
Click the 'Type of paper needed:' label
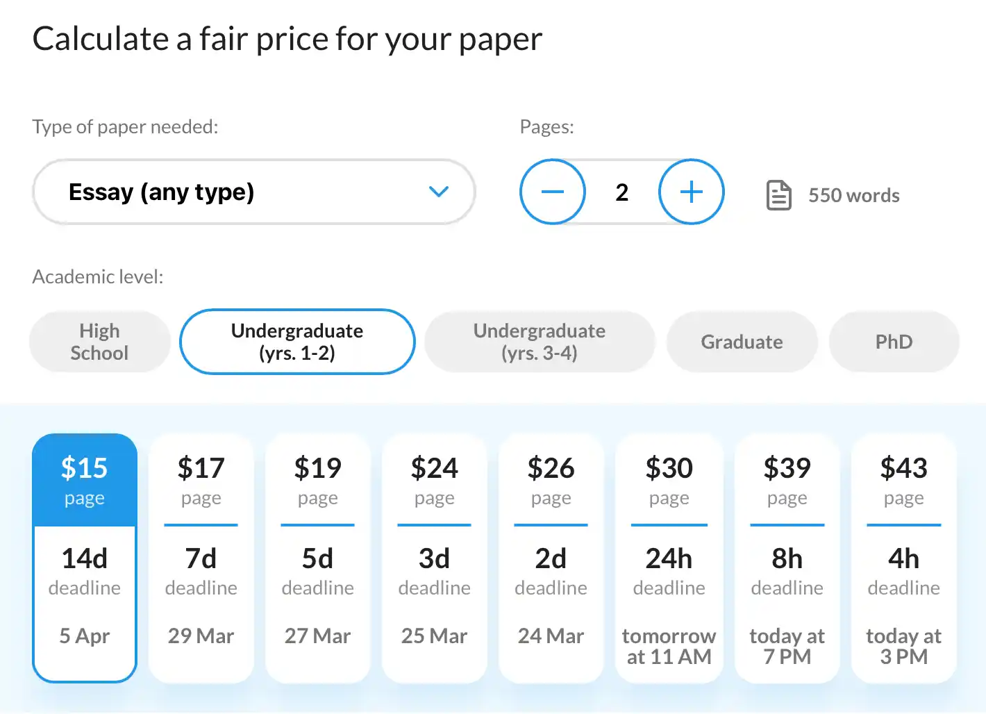point(125,127)
